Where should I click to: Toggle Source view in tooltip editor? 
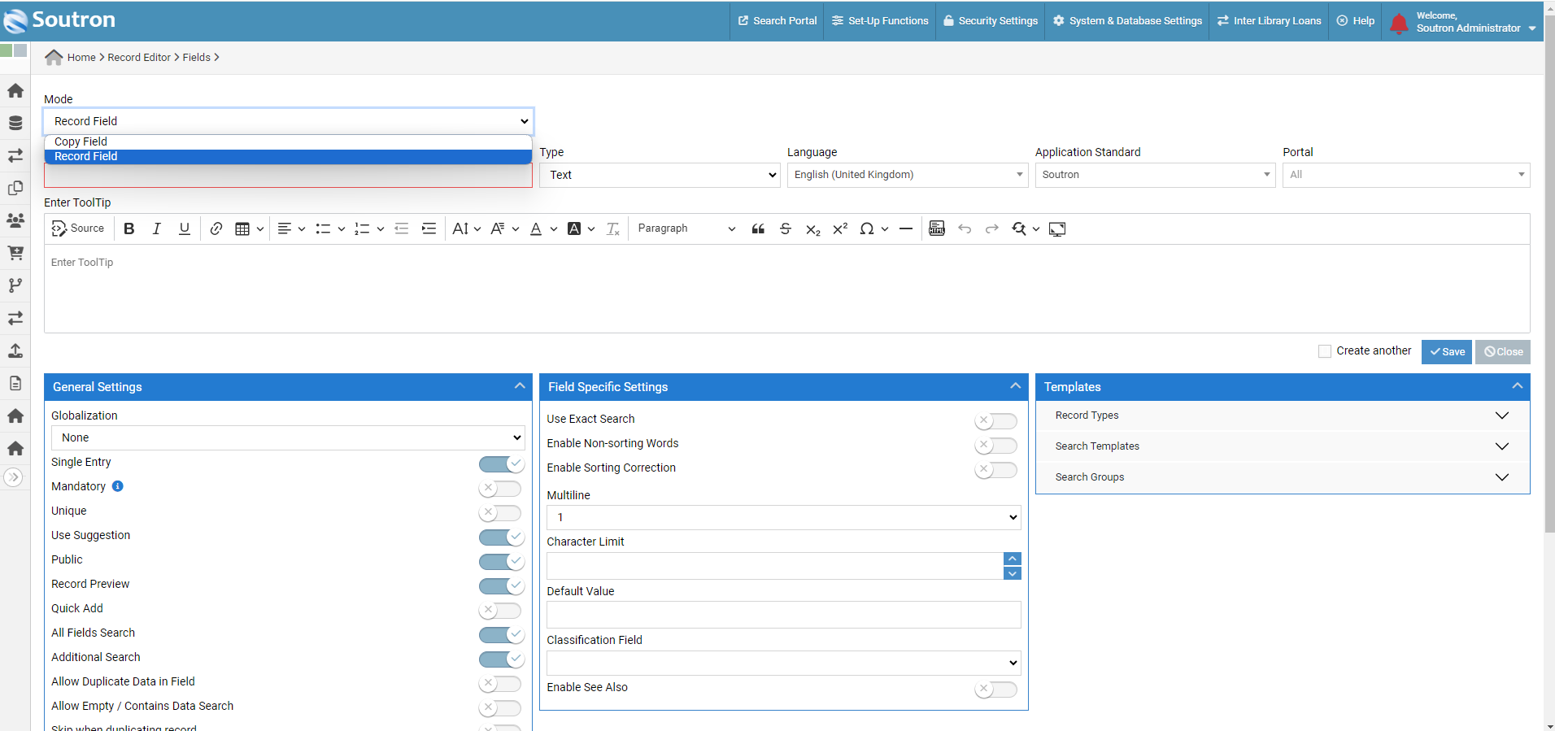[78, 228]
